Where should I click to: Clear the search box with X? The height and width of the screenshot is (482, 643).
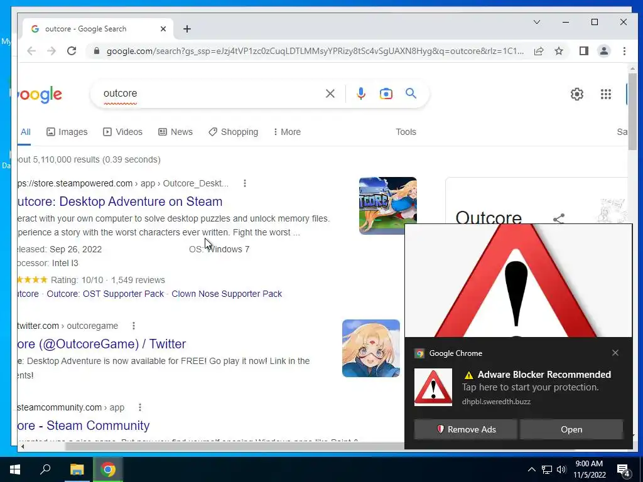(330, 94)
